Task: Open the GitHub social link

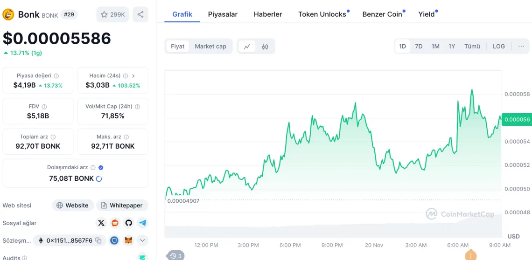Action: (128, 223)
